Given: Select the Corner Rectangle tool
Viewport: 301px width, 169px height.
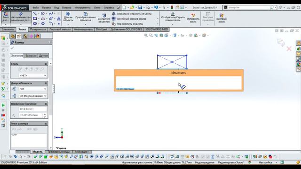Looking at the screenshot, I should click(x=35, y=19).
